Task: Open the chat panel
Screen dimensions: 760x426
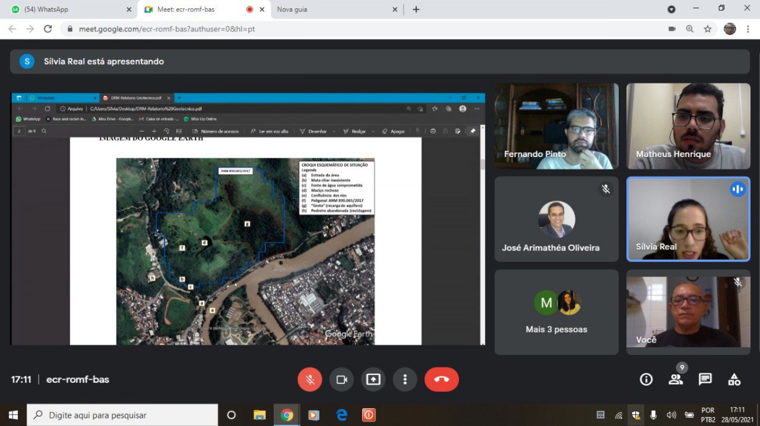Action: point(705,379)
